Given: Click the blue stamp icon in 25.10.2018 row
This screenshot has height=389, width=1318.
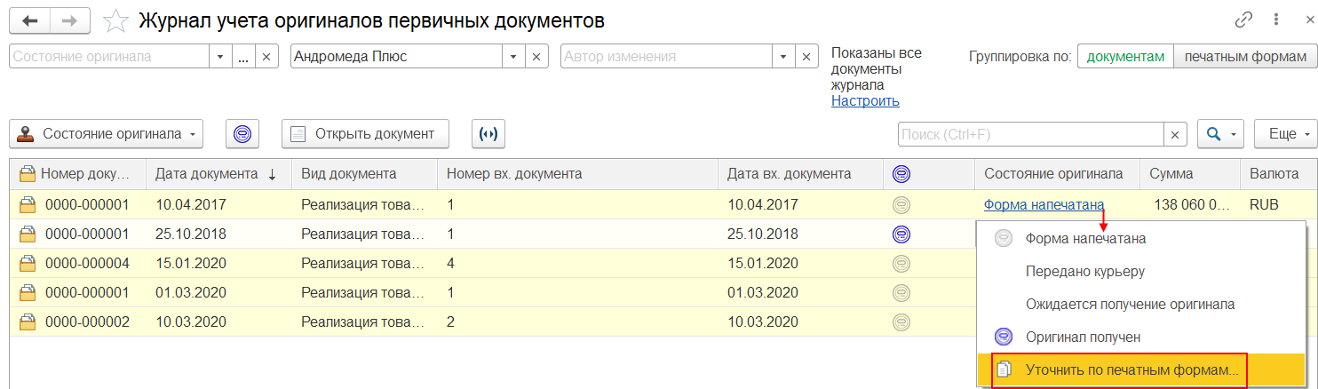Looking at the screenshot, I should pyautogui.click(x=901, y=234).
